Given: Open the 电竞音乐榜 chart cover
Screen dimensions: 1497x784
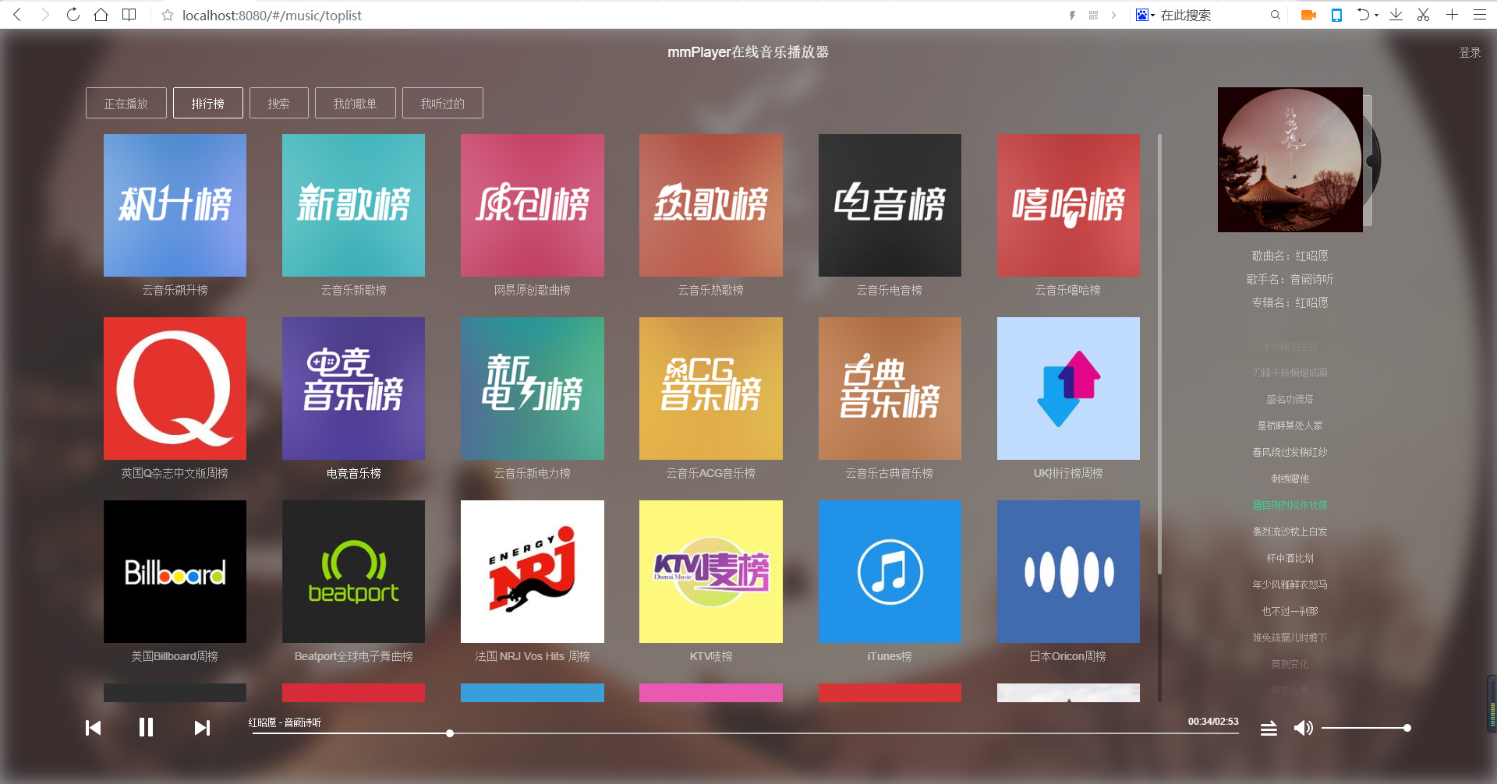Looking at the screenshot, I should [353, 388].
